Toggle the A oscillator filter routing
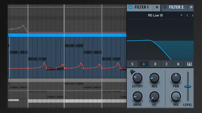This screenshot has height=113, width=202. (144, 64)
